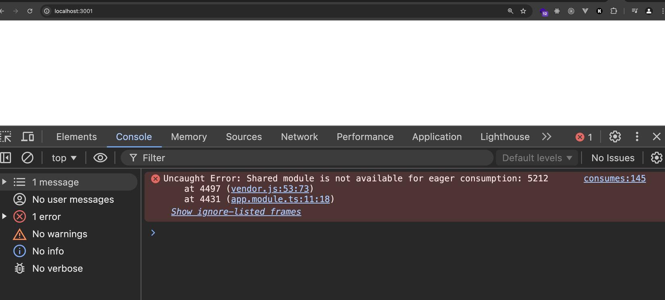Image resolution: width=665 pixels, height=300 pixels.
Task: Open the purple extension with badge 12
Action: (544, 12)
